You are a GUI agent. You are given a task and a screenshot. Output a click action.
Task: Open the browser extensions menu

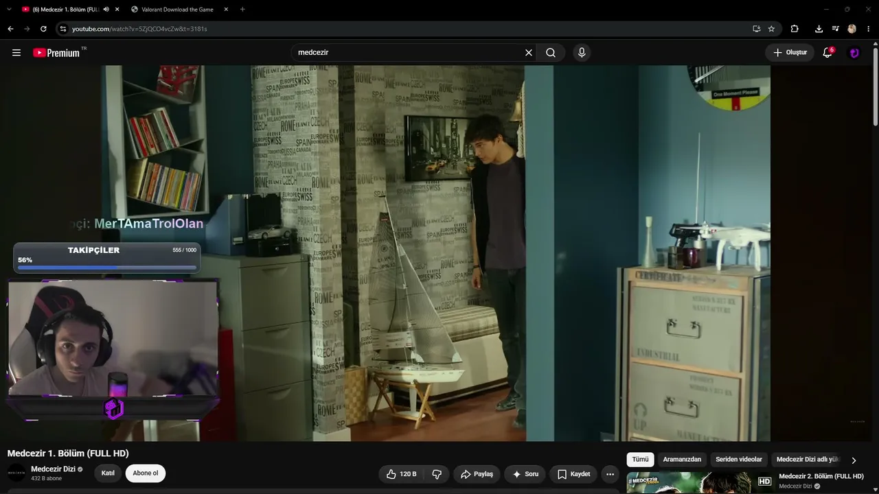pyautogui.click(x=795, y=29)
